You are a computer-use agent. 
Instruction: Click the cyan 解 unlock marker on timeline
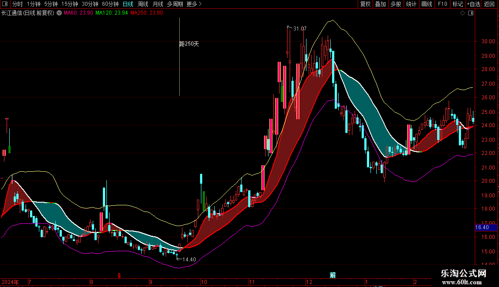tap(333, 275)
